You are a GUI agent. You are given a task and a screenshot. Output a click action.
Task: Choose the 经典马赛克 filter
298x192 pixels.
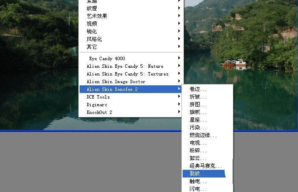click(207, 166)
